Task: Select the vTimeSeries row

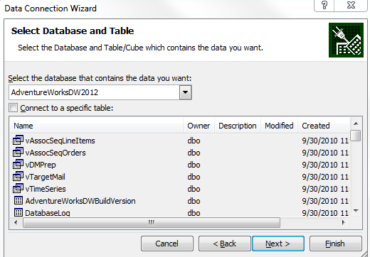Action: (x=180, y=189)
